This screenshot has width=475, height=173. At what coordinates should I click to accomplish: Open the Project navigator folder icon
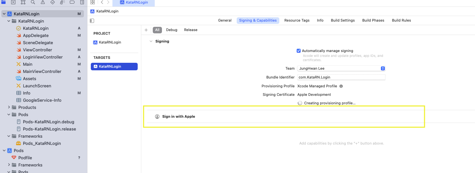click(x=3, y=2)
